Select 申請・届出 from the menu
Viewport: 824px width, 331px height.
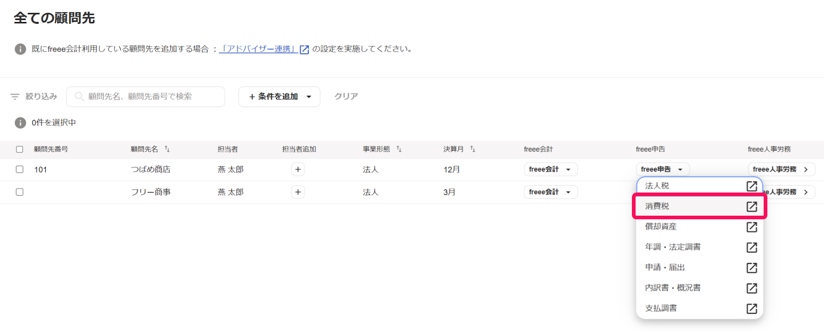tap(699, 268)
